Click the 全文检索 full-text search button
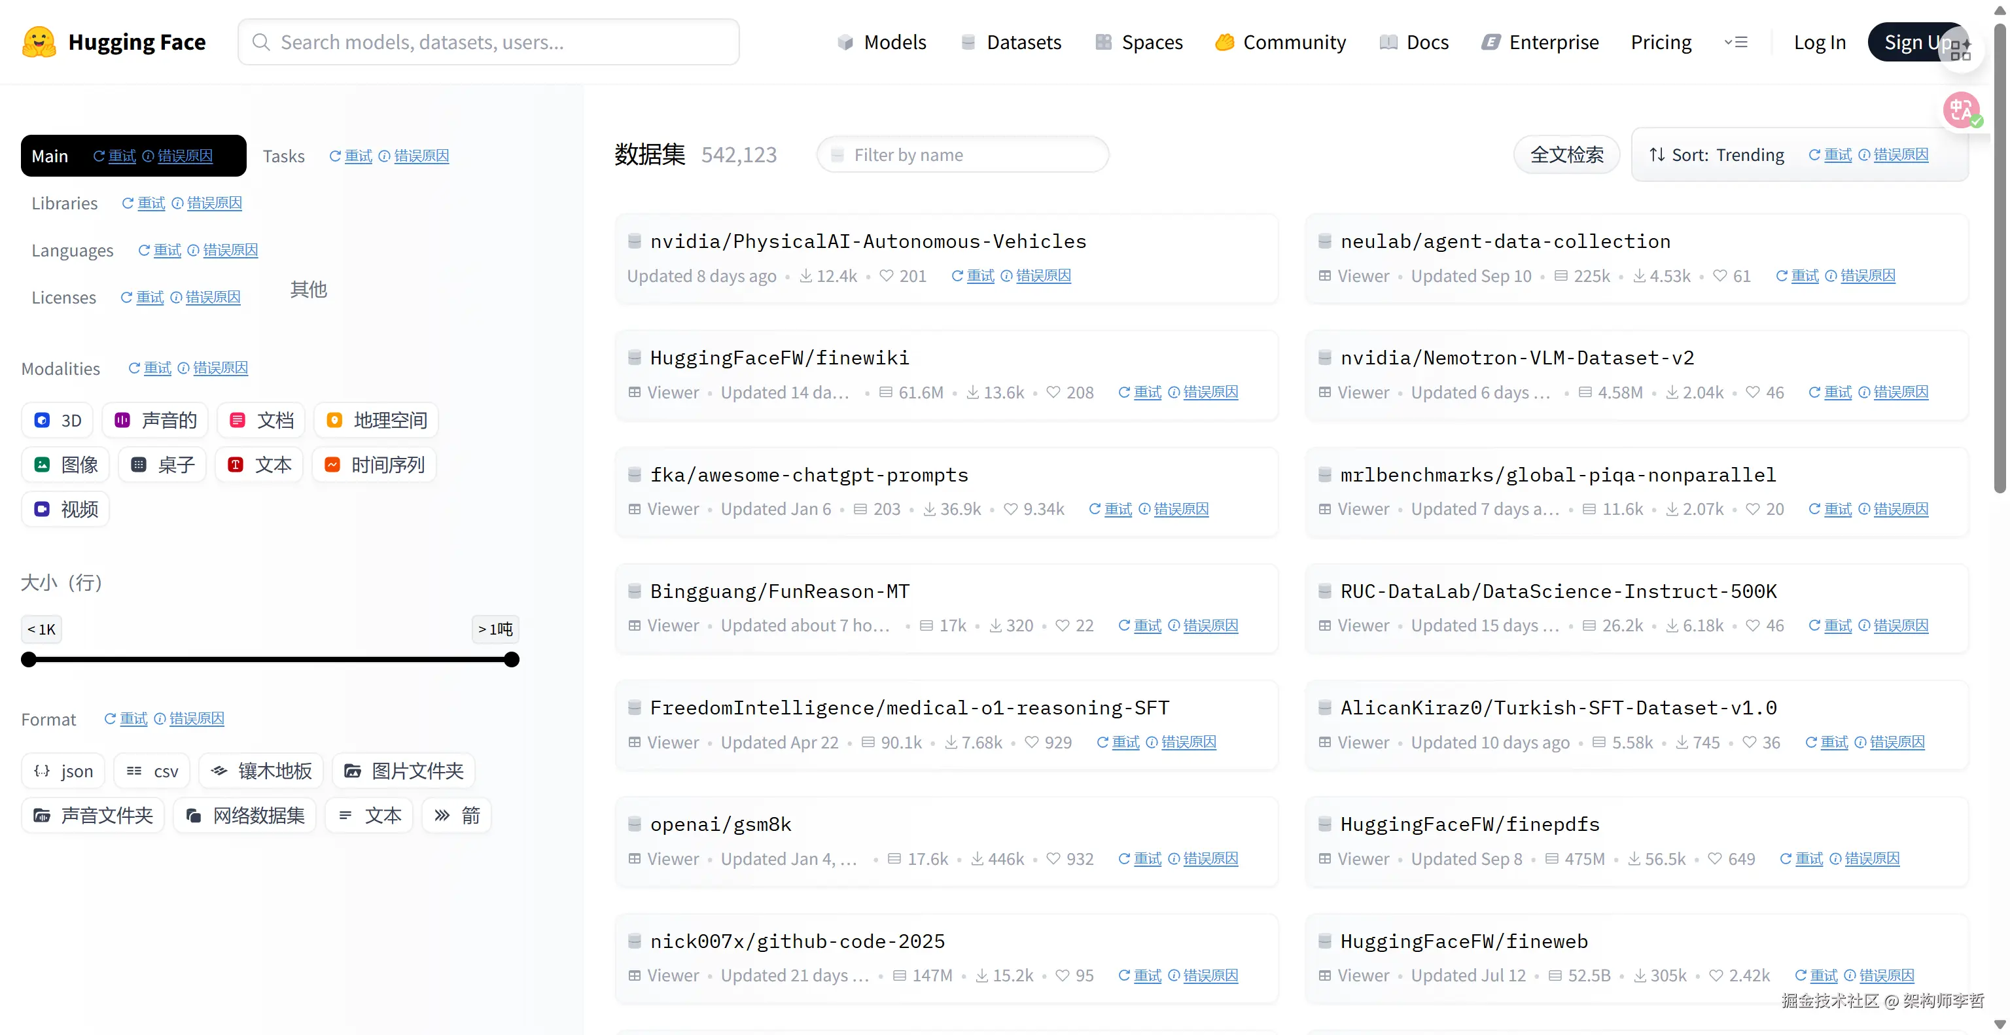Viewport: 2010px width, 1035px height. coord(1566,155)
